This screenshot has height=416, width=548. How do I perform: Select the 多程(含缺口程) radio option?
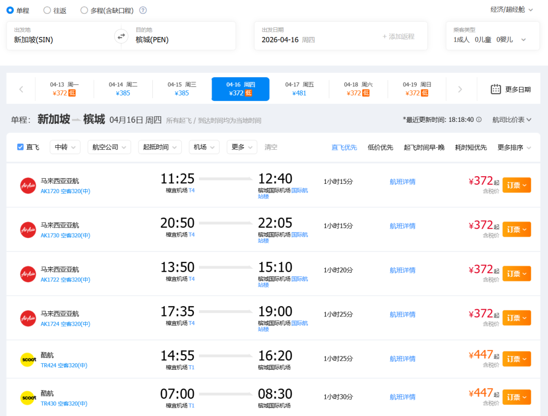84,10
